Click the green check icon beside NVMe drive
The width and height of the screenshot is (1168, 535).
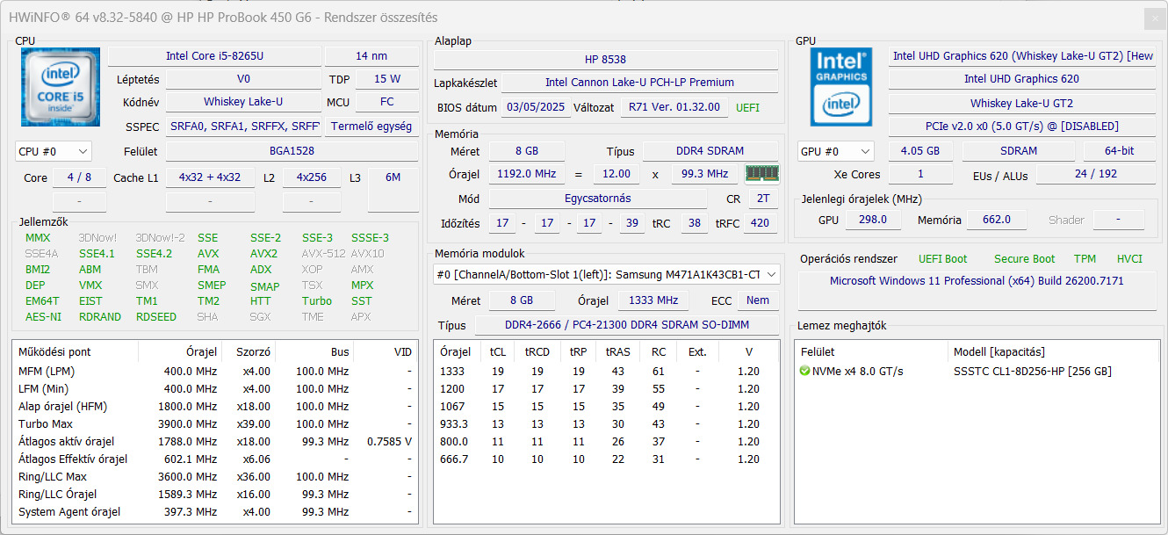pos(804,371)
